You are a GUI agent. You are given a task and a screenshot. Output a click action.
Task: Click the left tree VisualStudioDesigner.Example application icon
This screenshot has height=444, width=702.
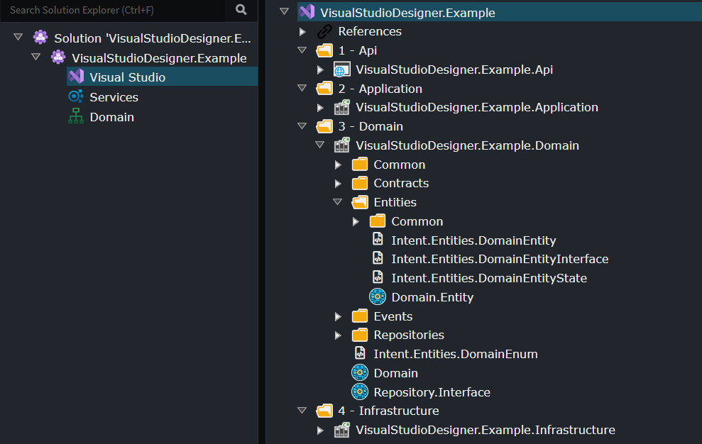[x=58, y=57]
